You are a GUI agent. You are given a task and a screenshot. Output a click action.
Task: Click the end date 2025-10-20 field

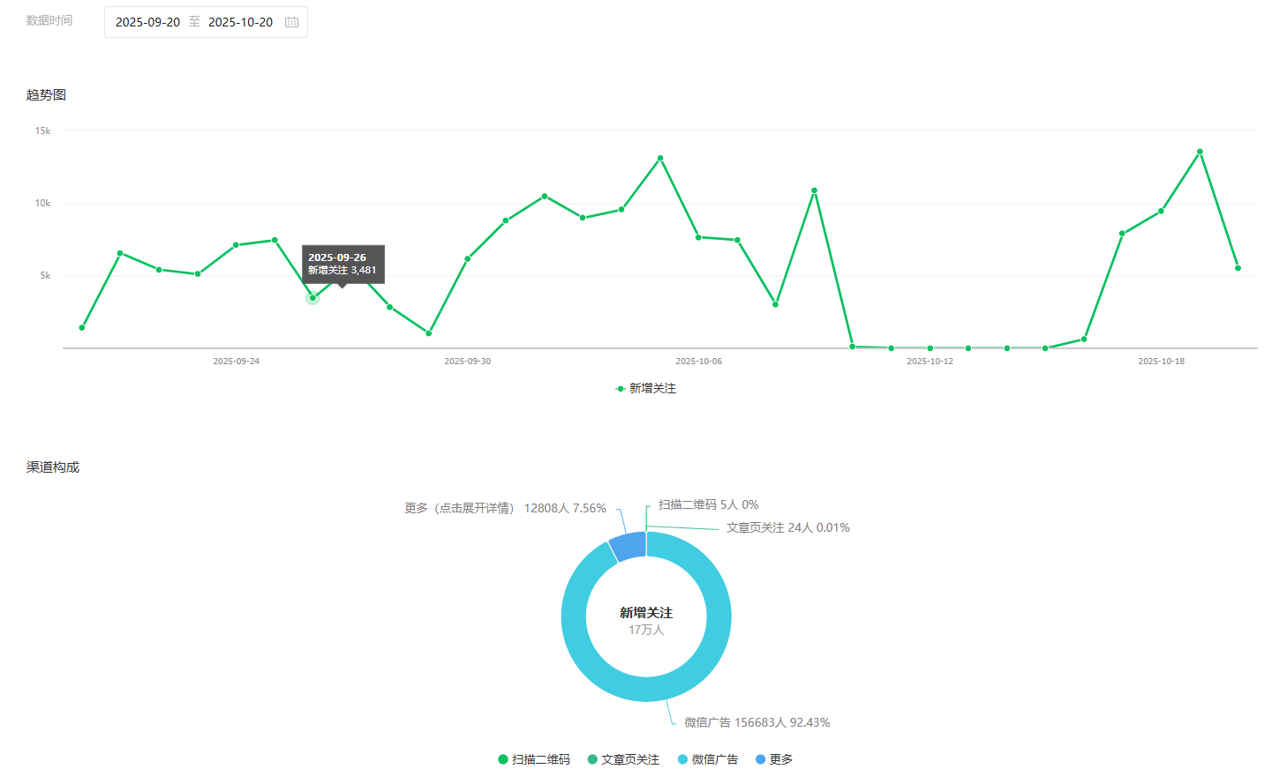pyautogui.click(x=240, y=22)
